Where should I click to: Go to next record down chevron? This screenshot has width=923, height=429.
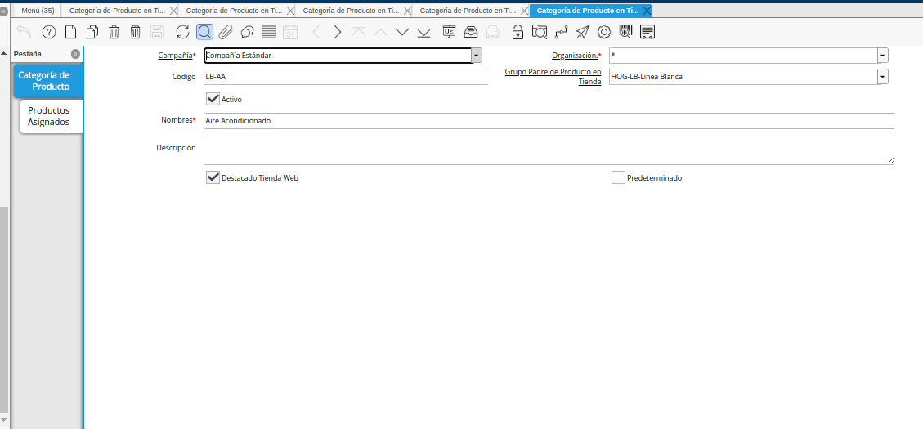402,32
